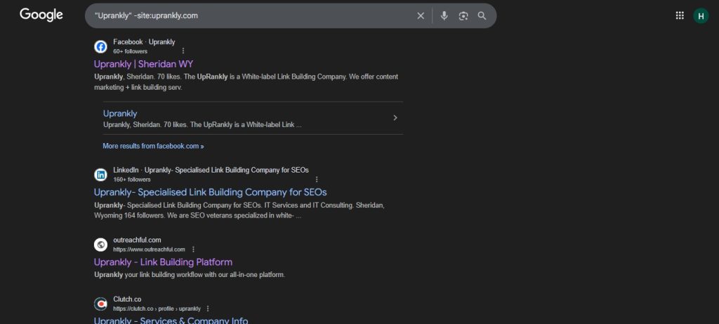Click the LinkedIn favicon icon
The width and height of the screenshot is (719, 324).
point(100,175)
